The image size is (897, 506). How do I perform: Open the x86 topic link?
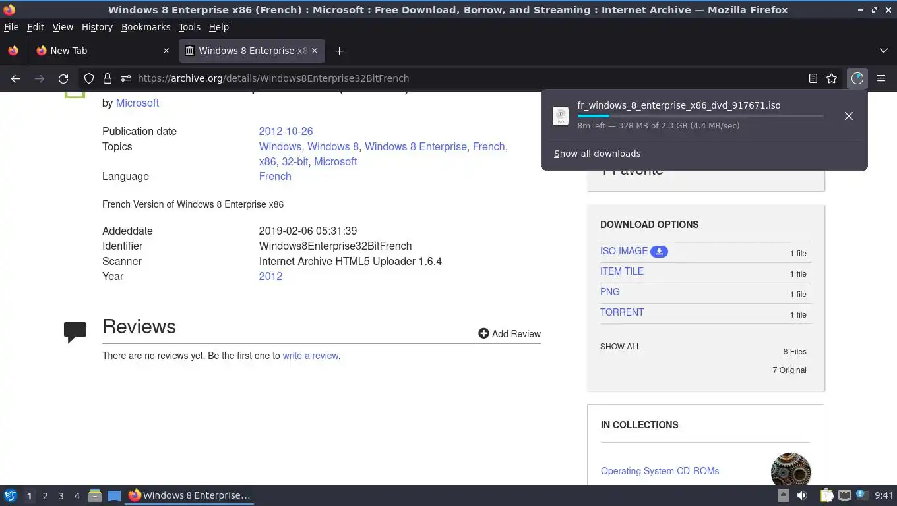pos(267,161)
